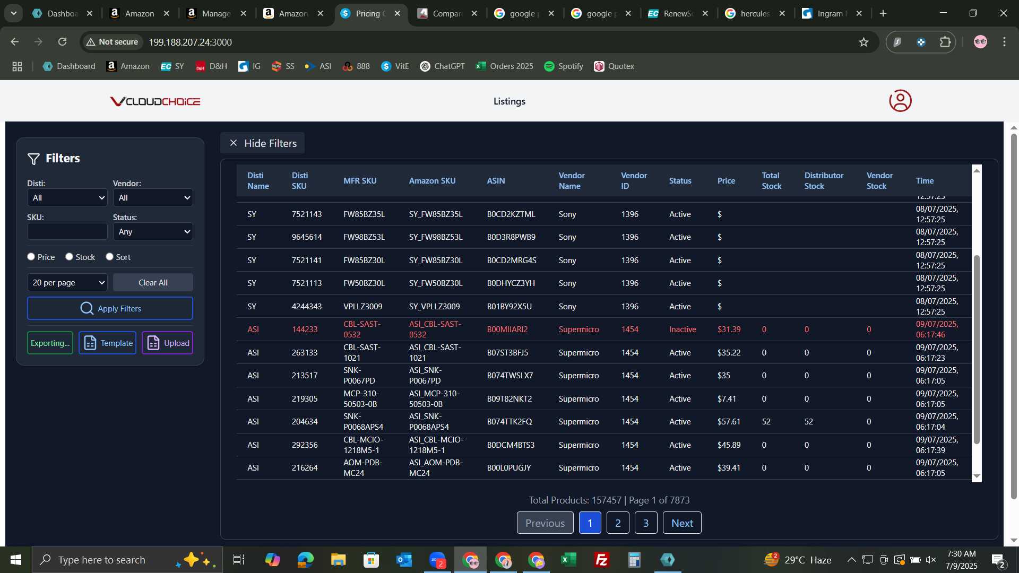Open the Windows Start menu
1019x573 pixels.
pyautogui.click(x=16, y=560)
